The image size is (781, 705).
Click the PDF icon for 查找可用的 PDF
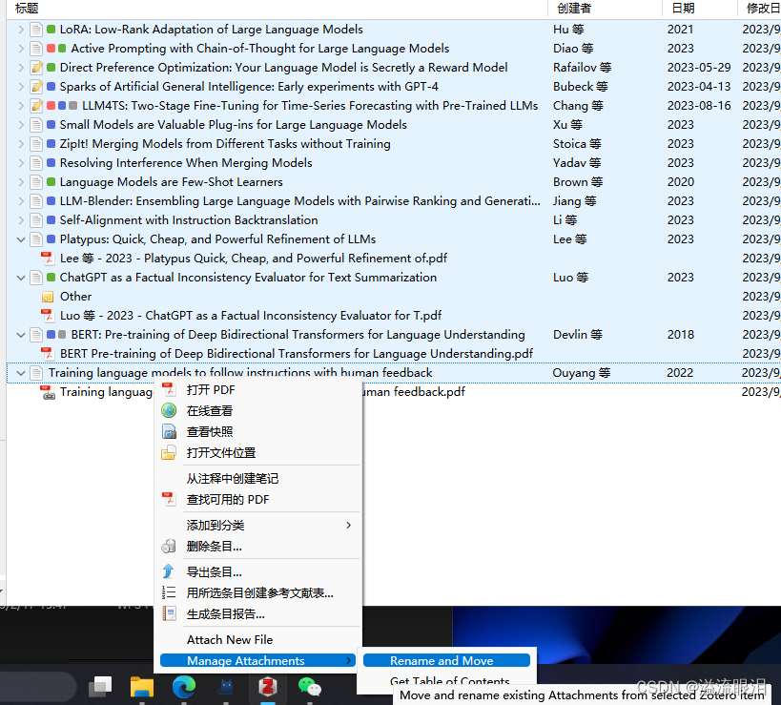click(x=169, y=499)
